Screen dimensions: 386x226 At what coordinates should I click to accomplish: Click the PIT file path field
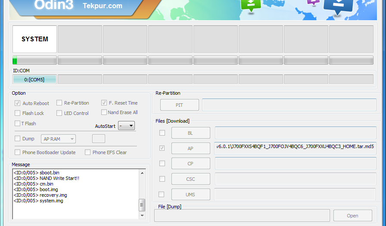(289, 105)
